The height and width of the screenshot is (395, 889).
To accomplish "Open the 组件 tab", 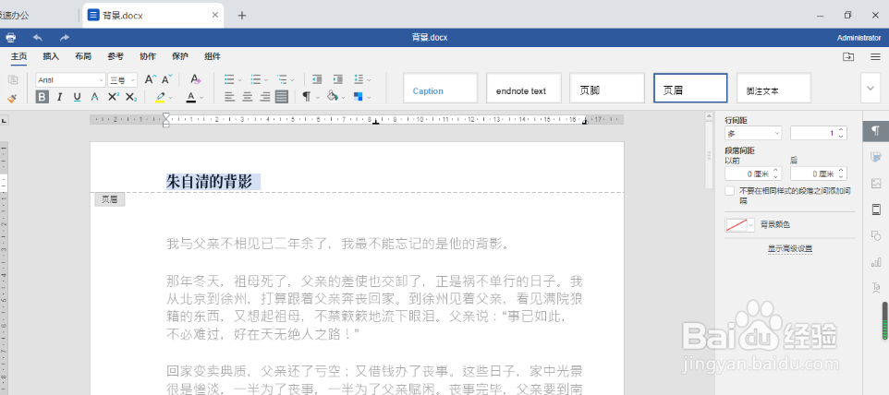I will coord(213,56).
